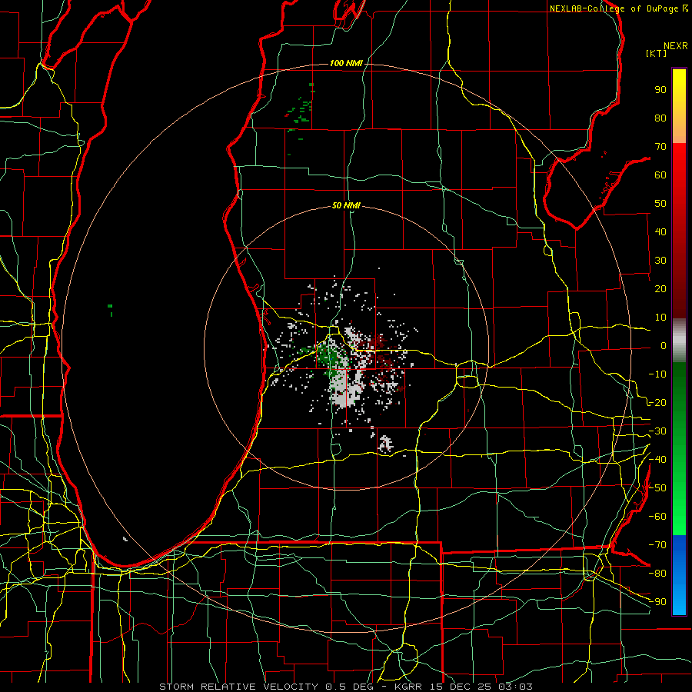Click the 50 value on the velocity scale
The width and height of the screenshot is (692, 692).
pyautogui.click(x=660, y=204)
